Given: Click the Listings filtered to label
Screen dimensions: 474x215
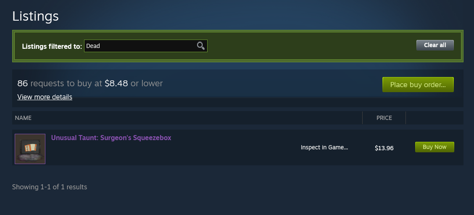Looking at the screenshot, I should 52,46.
